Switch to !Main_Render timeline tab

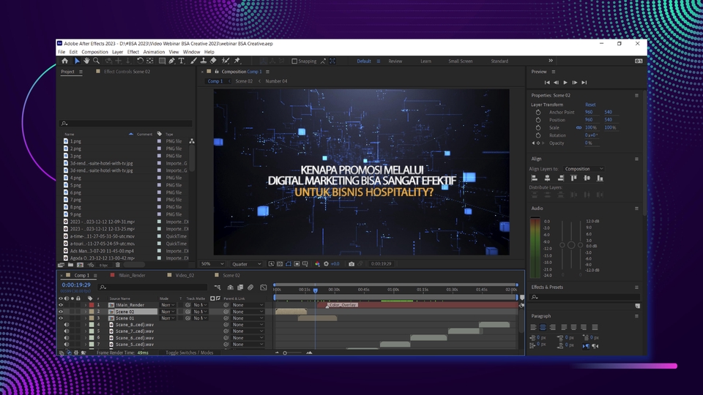click(132, 276)
